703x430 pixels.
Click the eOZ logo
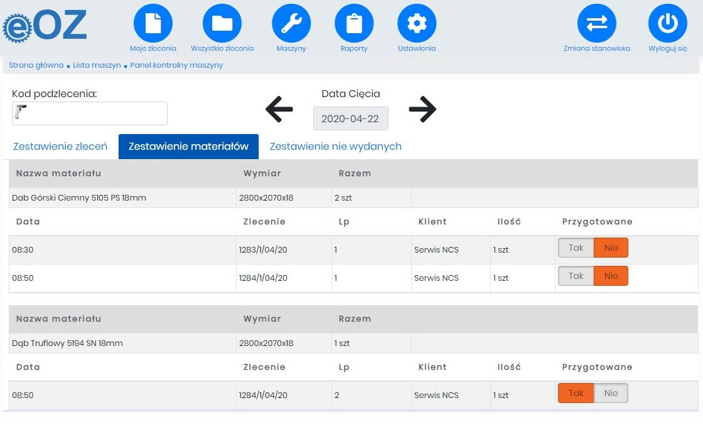pyautogui.click(x=45, y=26)
